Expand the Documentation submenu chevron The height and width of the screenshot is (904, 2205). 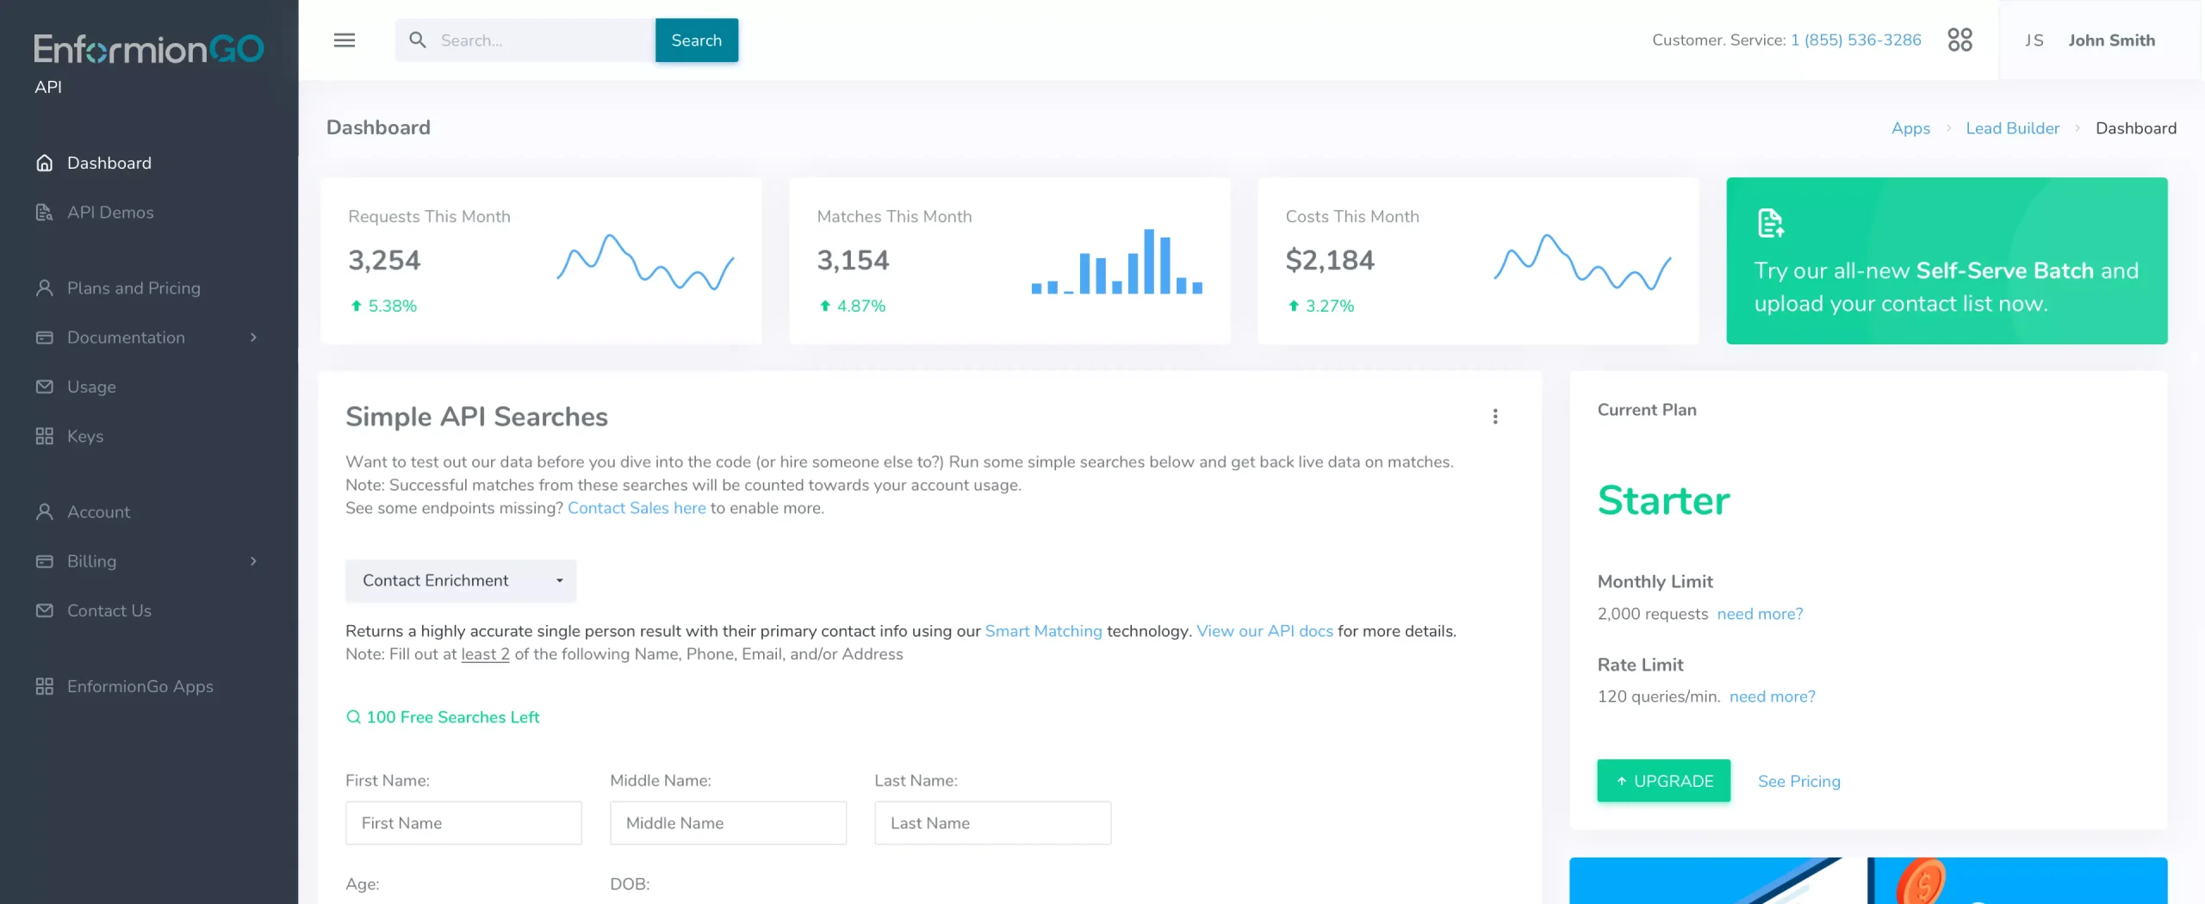tap(253, 337)
